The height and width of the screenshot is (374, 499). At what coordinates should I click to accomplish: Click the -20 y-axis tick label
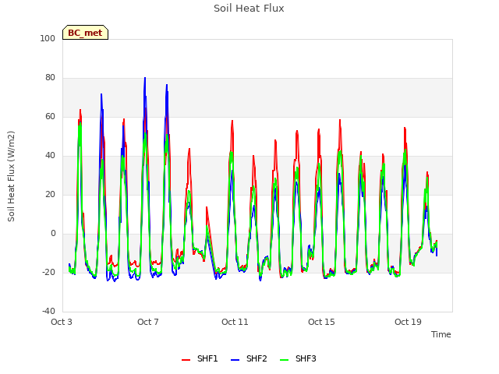click(48, 272)
